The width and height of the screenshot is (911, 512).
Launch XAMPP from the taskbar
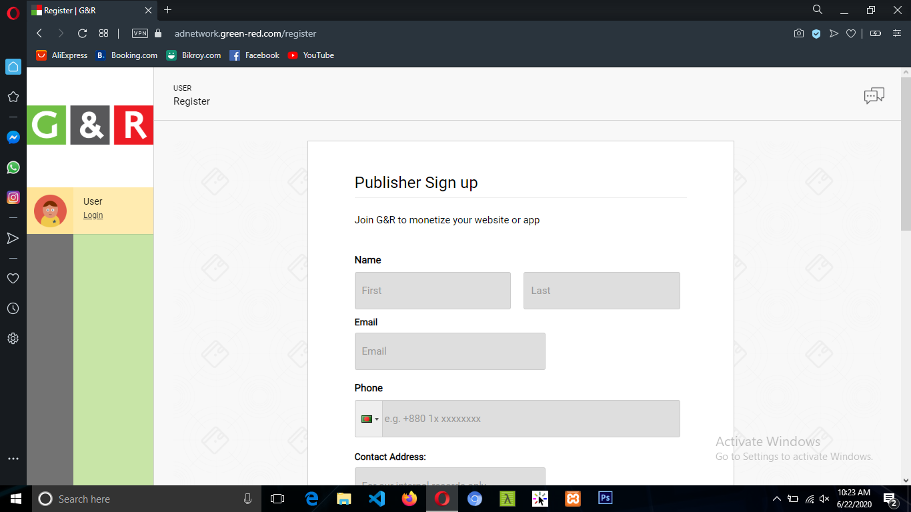(572, 499)
